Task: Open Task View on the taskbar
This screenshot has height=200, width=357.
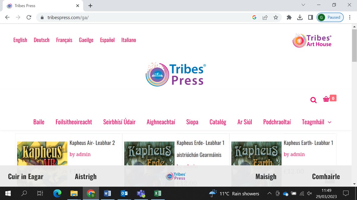Action: (40, 193)
